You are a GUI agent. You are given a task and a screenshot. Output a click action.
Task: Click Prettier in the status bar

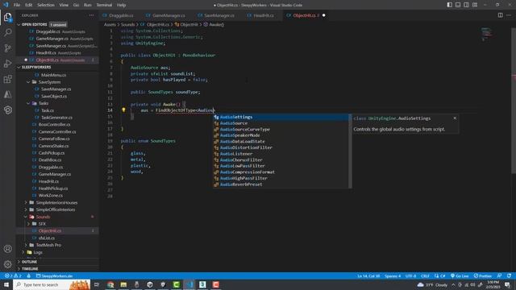point(483,275)
